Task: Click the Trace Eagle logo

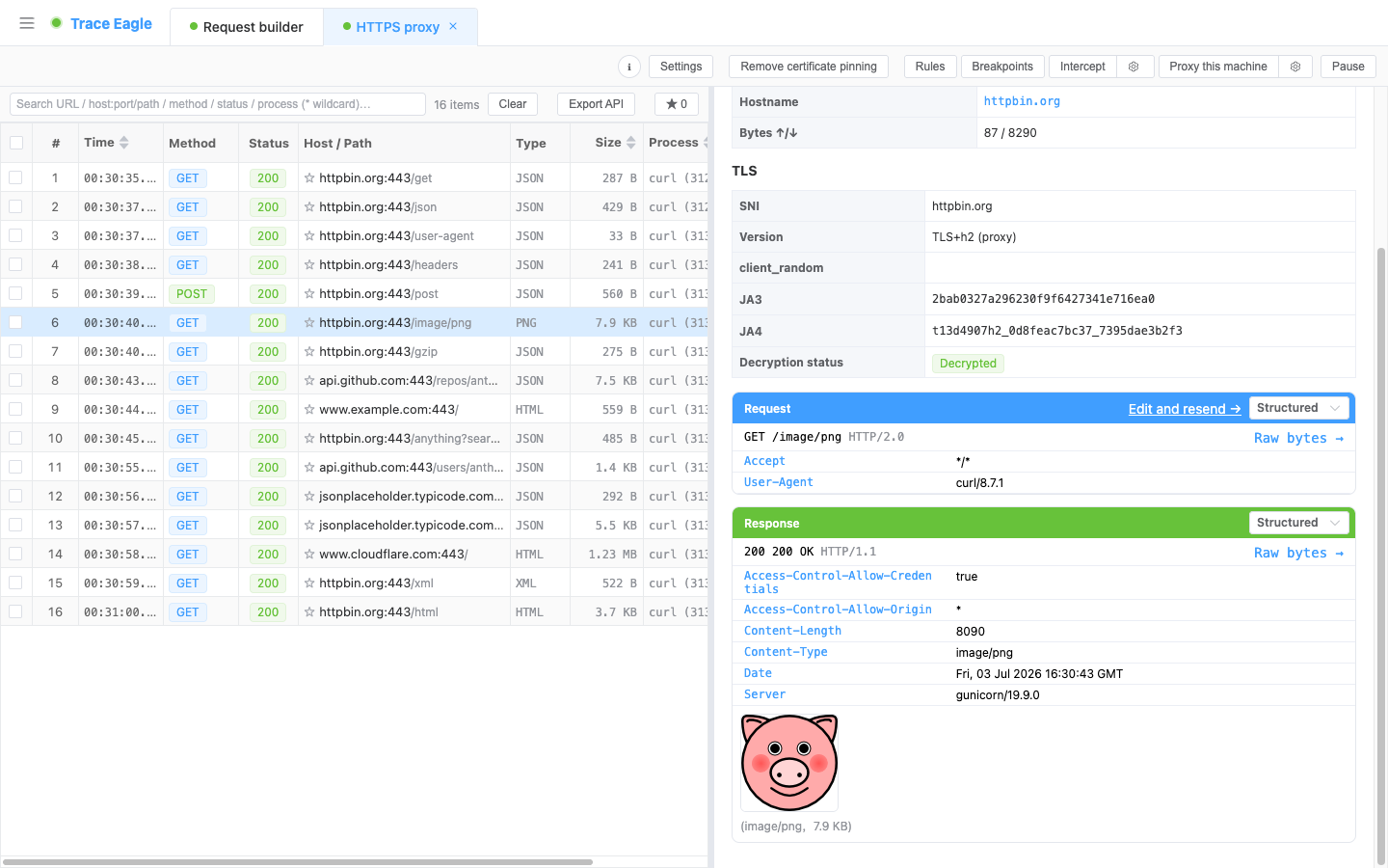Action: pyautogui.click(x=101, y=23)
